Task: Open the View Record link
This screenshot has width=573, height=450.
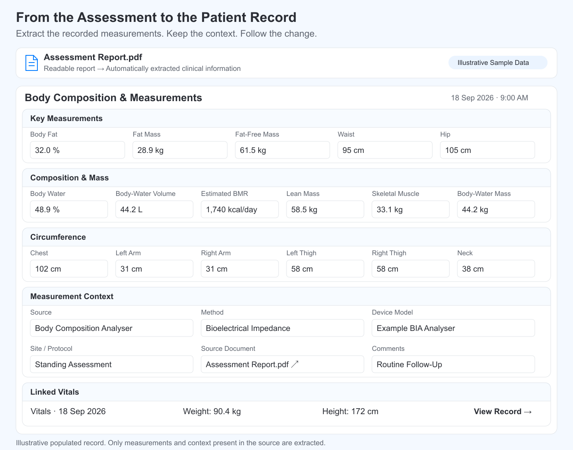Action: click(x=503, y=411)
